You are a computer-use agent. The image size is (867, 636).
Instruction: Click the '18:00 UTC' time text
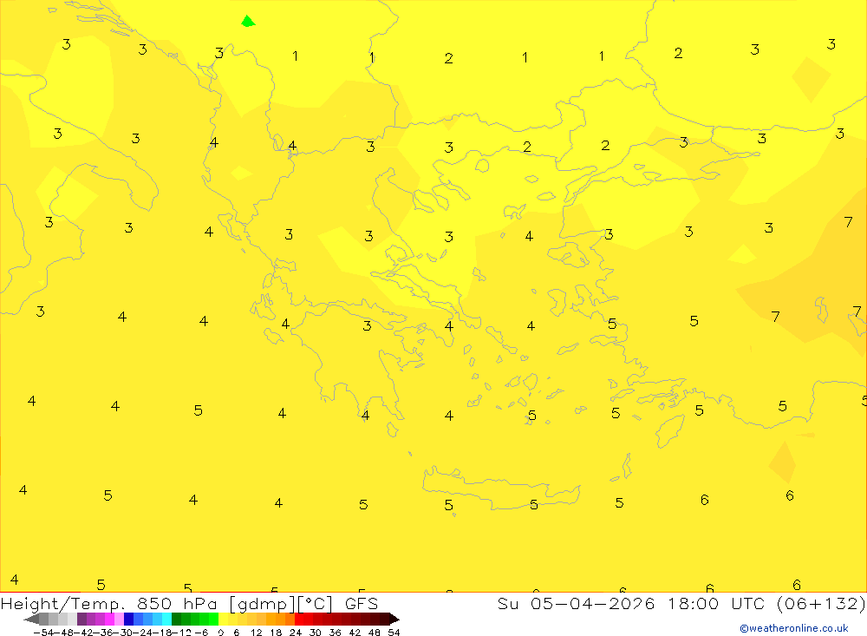coord(715,603)
